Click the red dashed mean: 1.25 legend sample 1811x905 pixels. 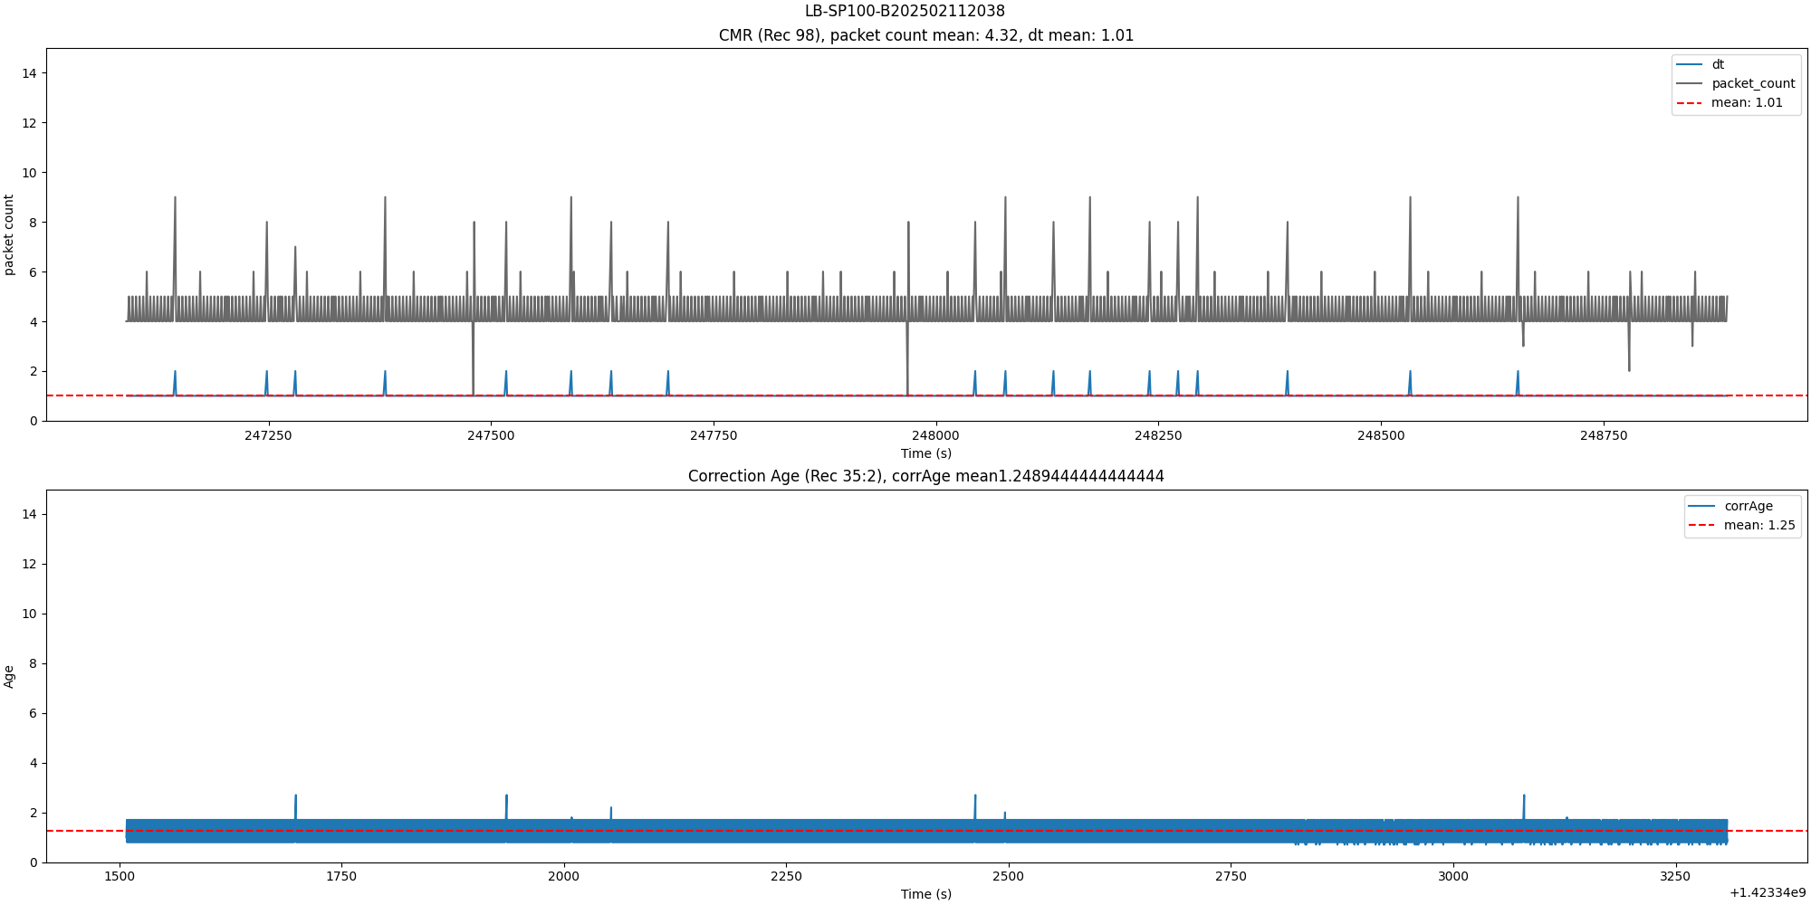click(1702, 525)
